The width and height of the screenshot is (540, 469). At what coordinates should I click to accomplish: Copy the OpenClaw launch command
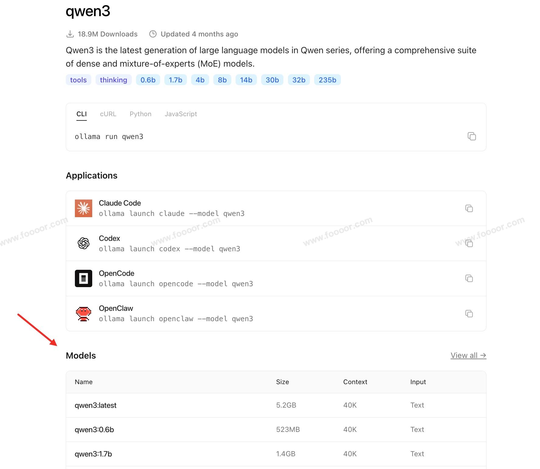click(469, 314)
